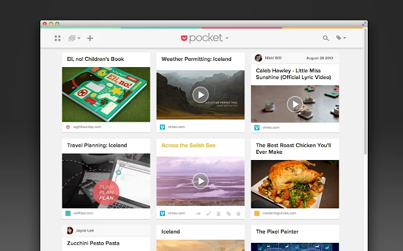403x251 pixels.
Task: Click Vimeo icon under Across the Salish Sea
Action: point(162,213)
